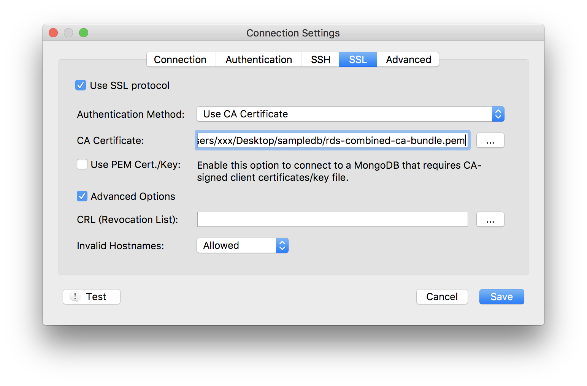The width and height of the screenshot is (587, 386).
Task: Switch to the Authentication tab
Action: (259, 60)
